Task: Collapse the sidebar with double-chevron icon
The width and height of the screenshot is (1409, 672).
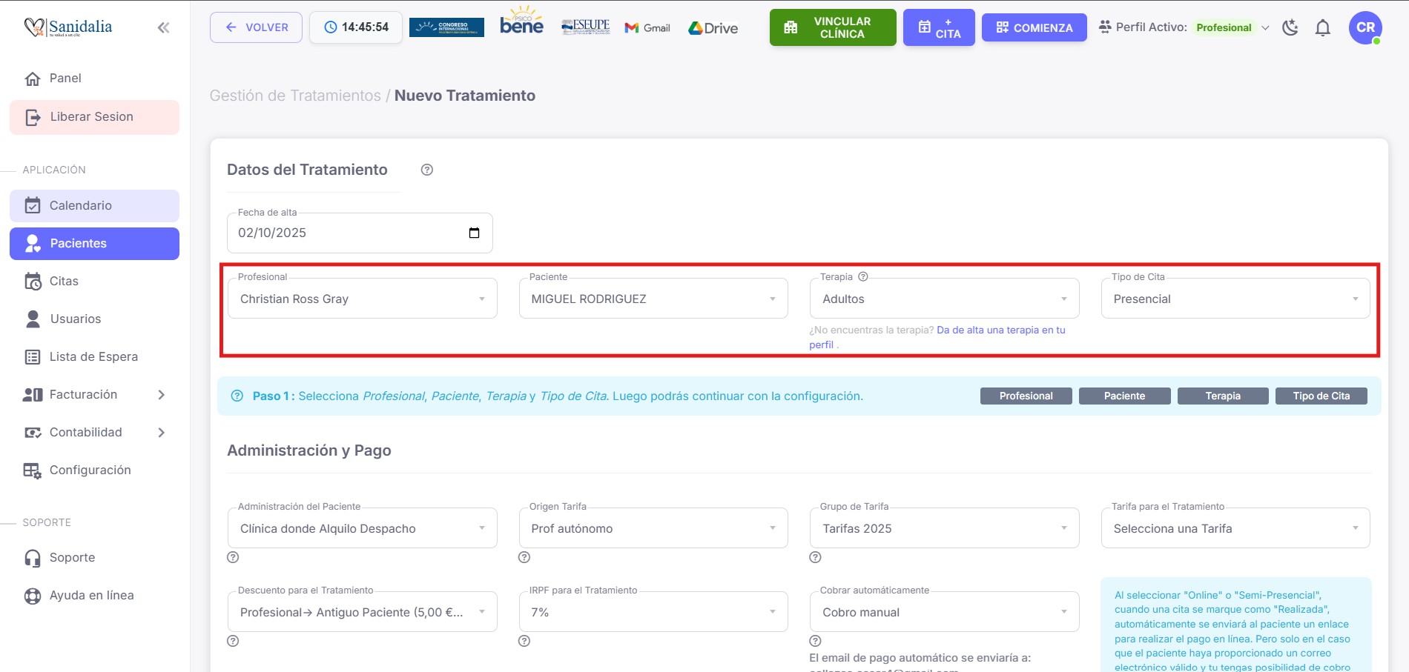Action: (x=163, y=28)
